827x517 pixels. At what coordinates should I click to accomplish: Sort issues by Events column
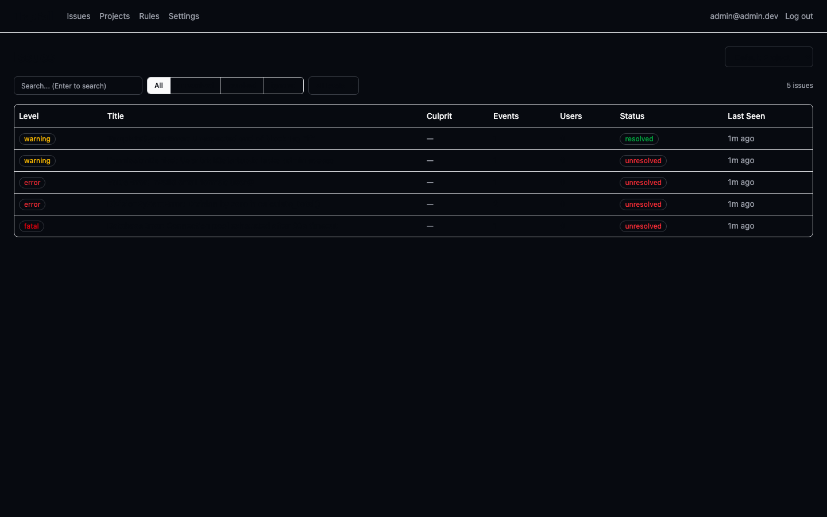(x=506, y=116)
